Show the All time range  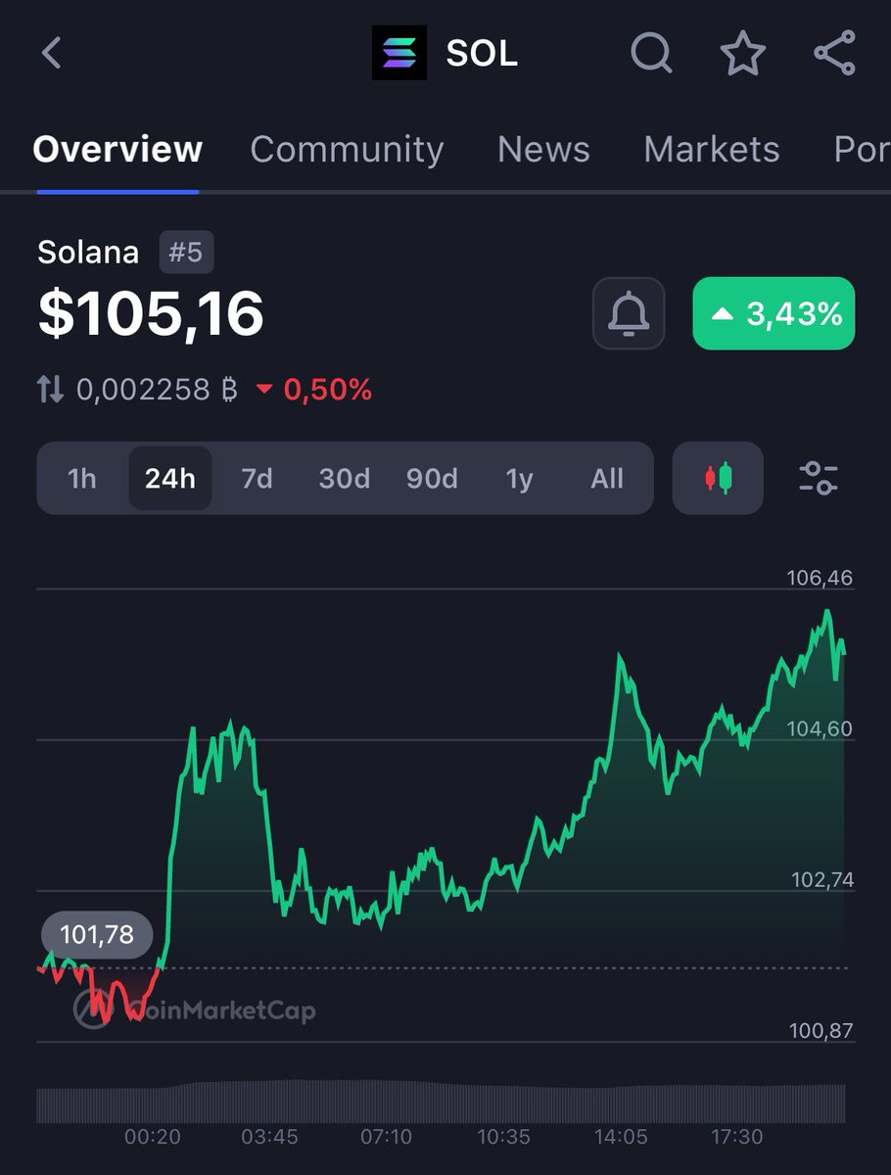[x=607, y=478]
